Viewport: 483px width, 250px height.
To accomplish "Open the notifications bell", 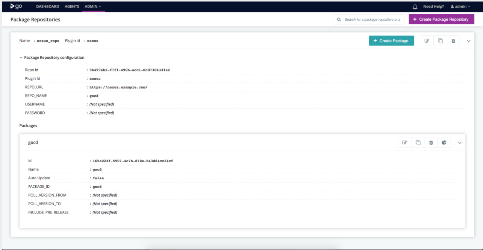I will coord(415,7).
